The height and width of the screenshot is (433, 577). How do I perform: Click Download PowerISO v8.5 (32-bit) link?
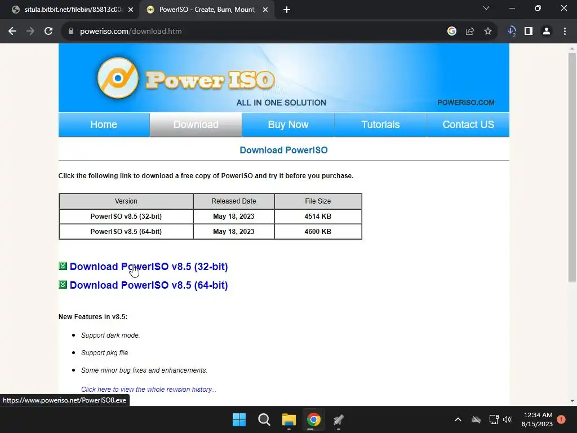(149, 267)
